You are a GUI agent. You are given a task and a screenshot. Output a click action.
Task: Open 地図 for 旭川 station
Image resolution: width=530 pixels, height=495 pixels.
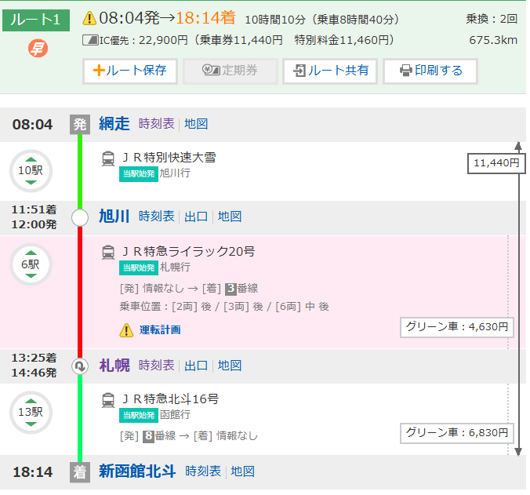click(230, 217)
